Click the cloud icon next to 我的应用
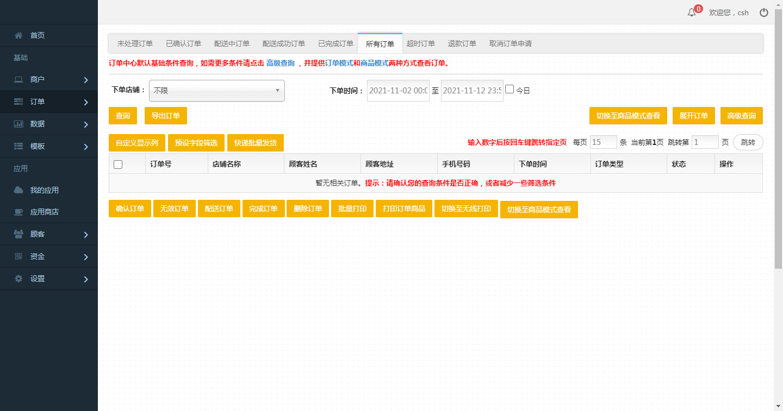 pyautogui.click(x=18, y=190)
